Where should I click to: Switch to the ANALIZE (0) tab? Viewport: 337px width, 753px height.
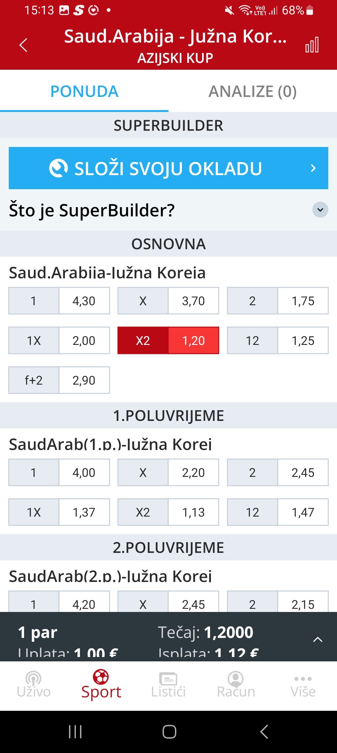tap(253, 91)
